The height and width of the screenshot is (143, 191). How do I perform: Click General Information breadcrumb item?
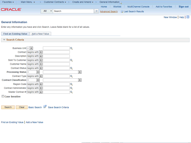coord(110,2)
